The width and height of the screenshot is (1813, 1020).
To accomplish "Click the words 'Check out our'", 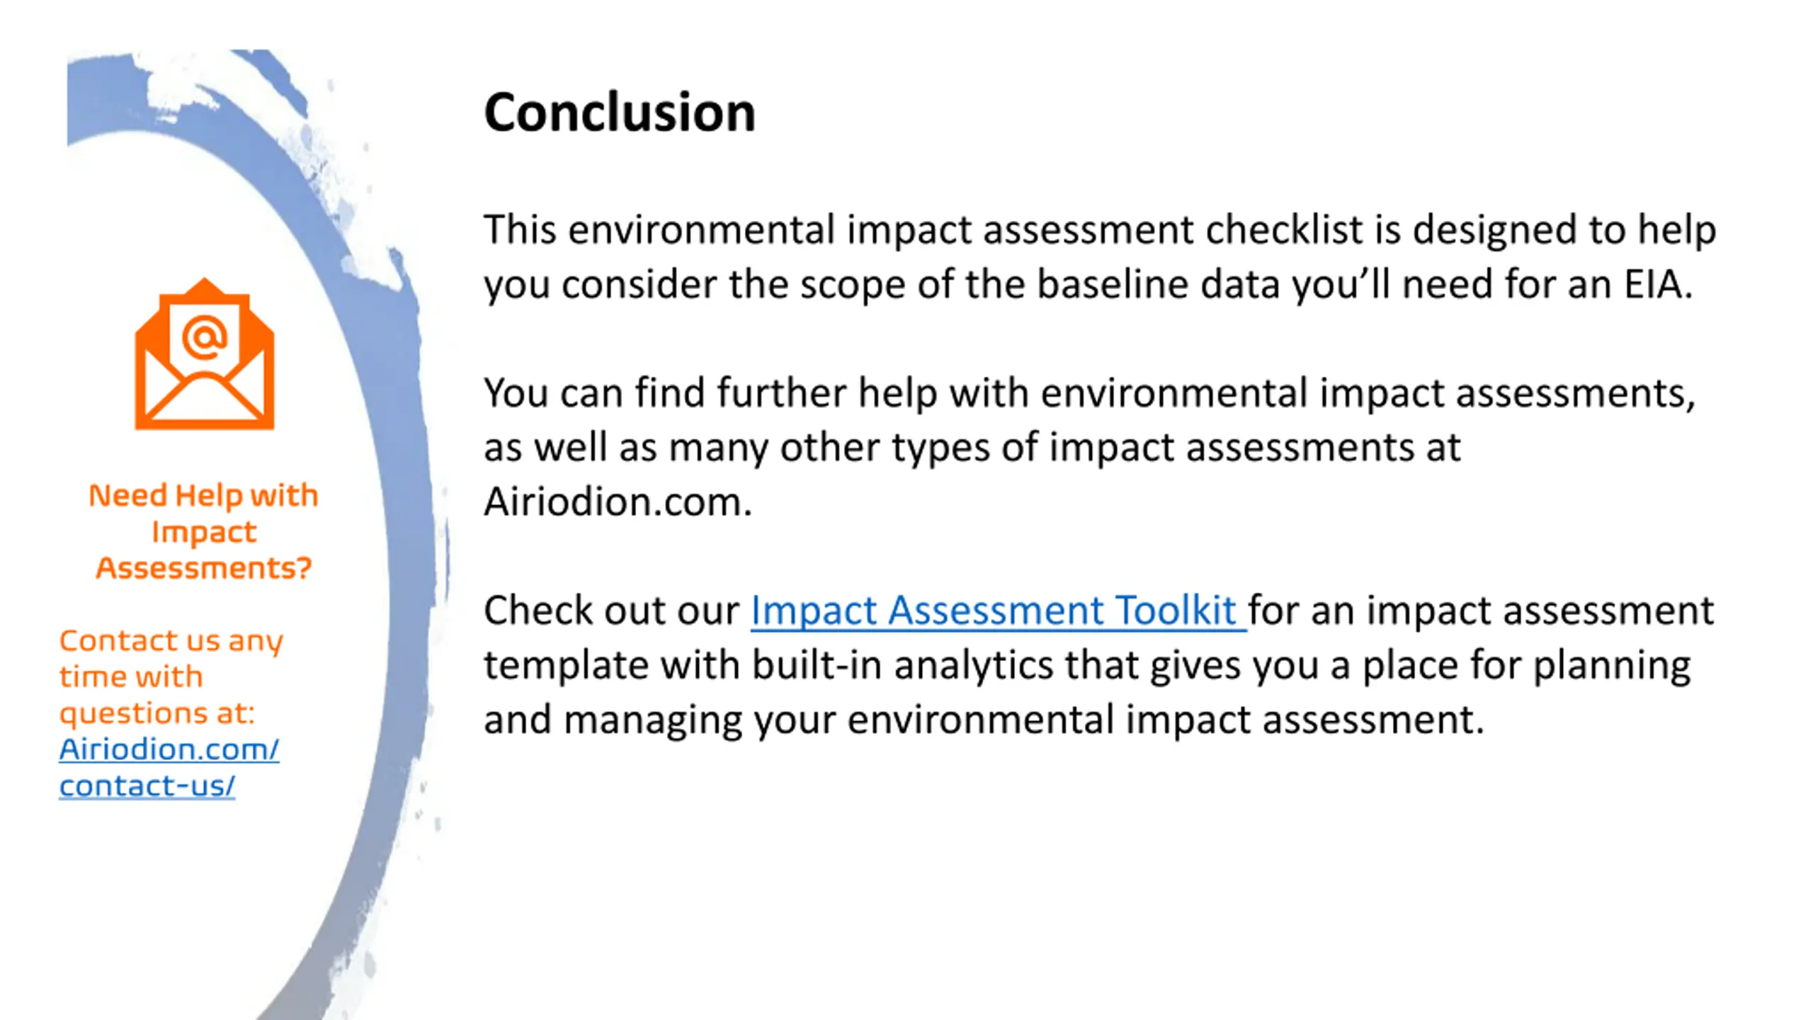I will pos(611,611).
